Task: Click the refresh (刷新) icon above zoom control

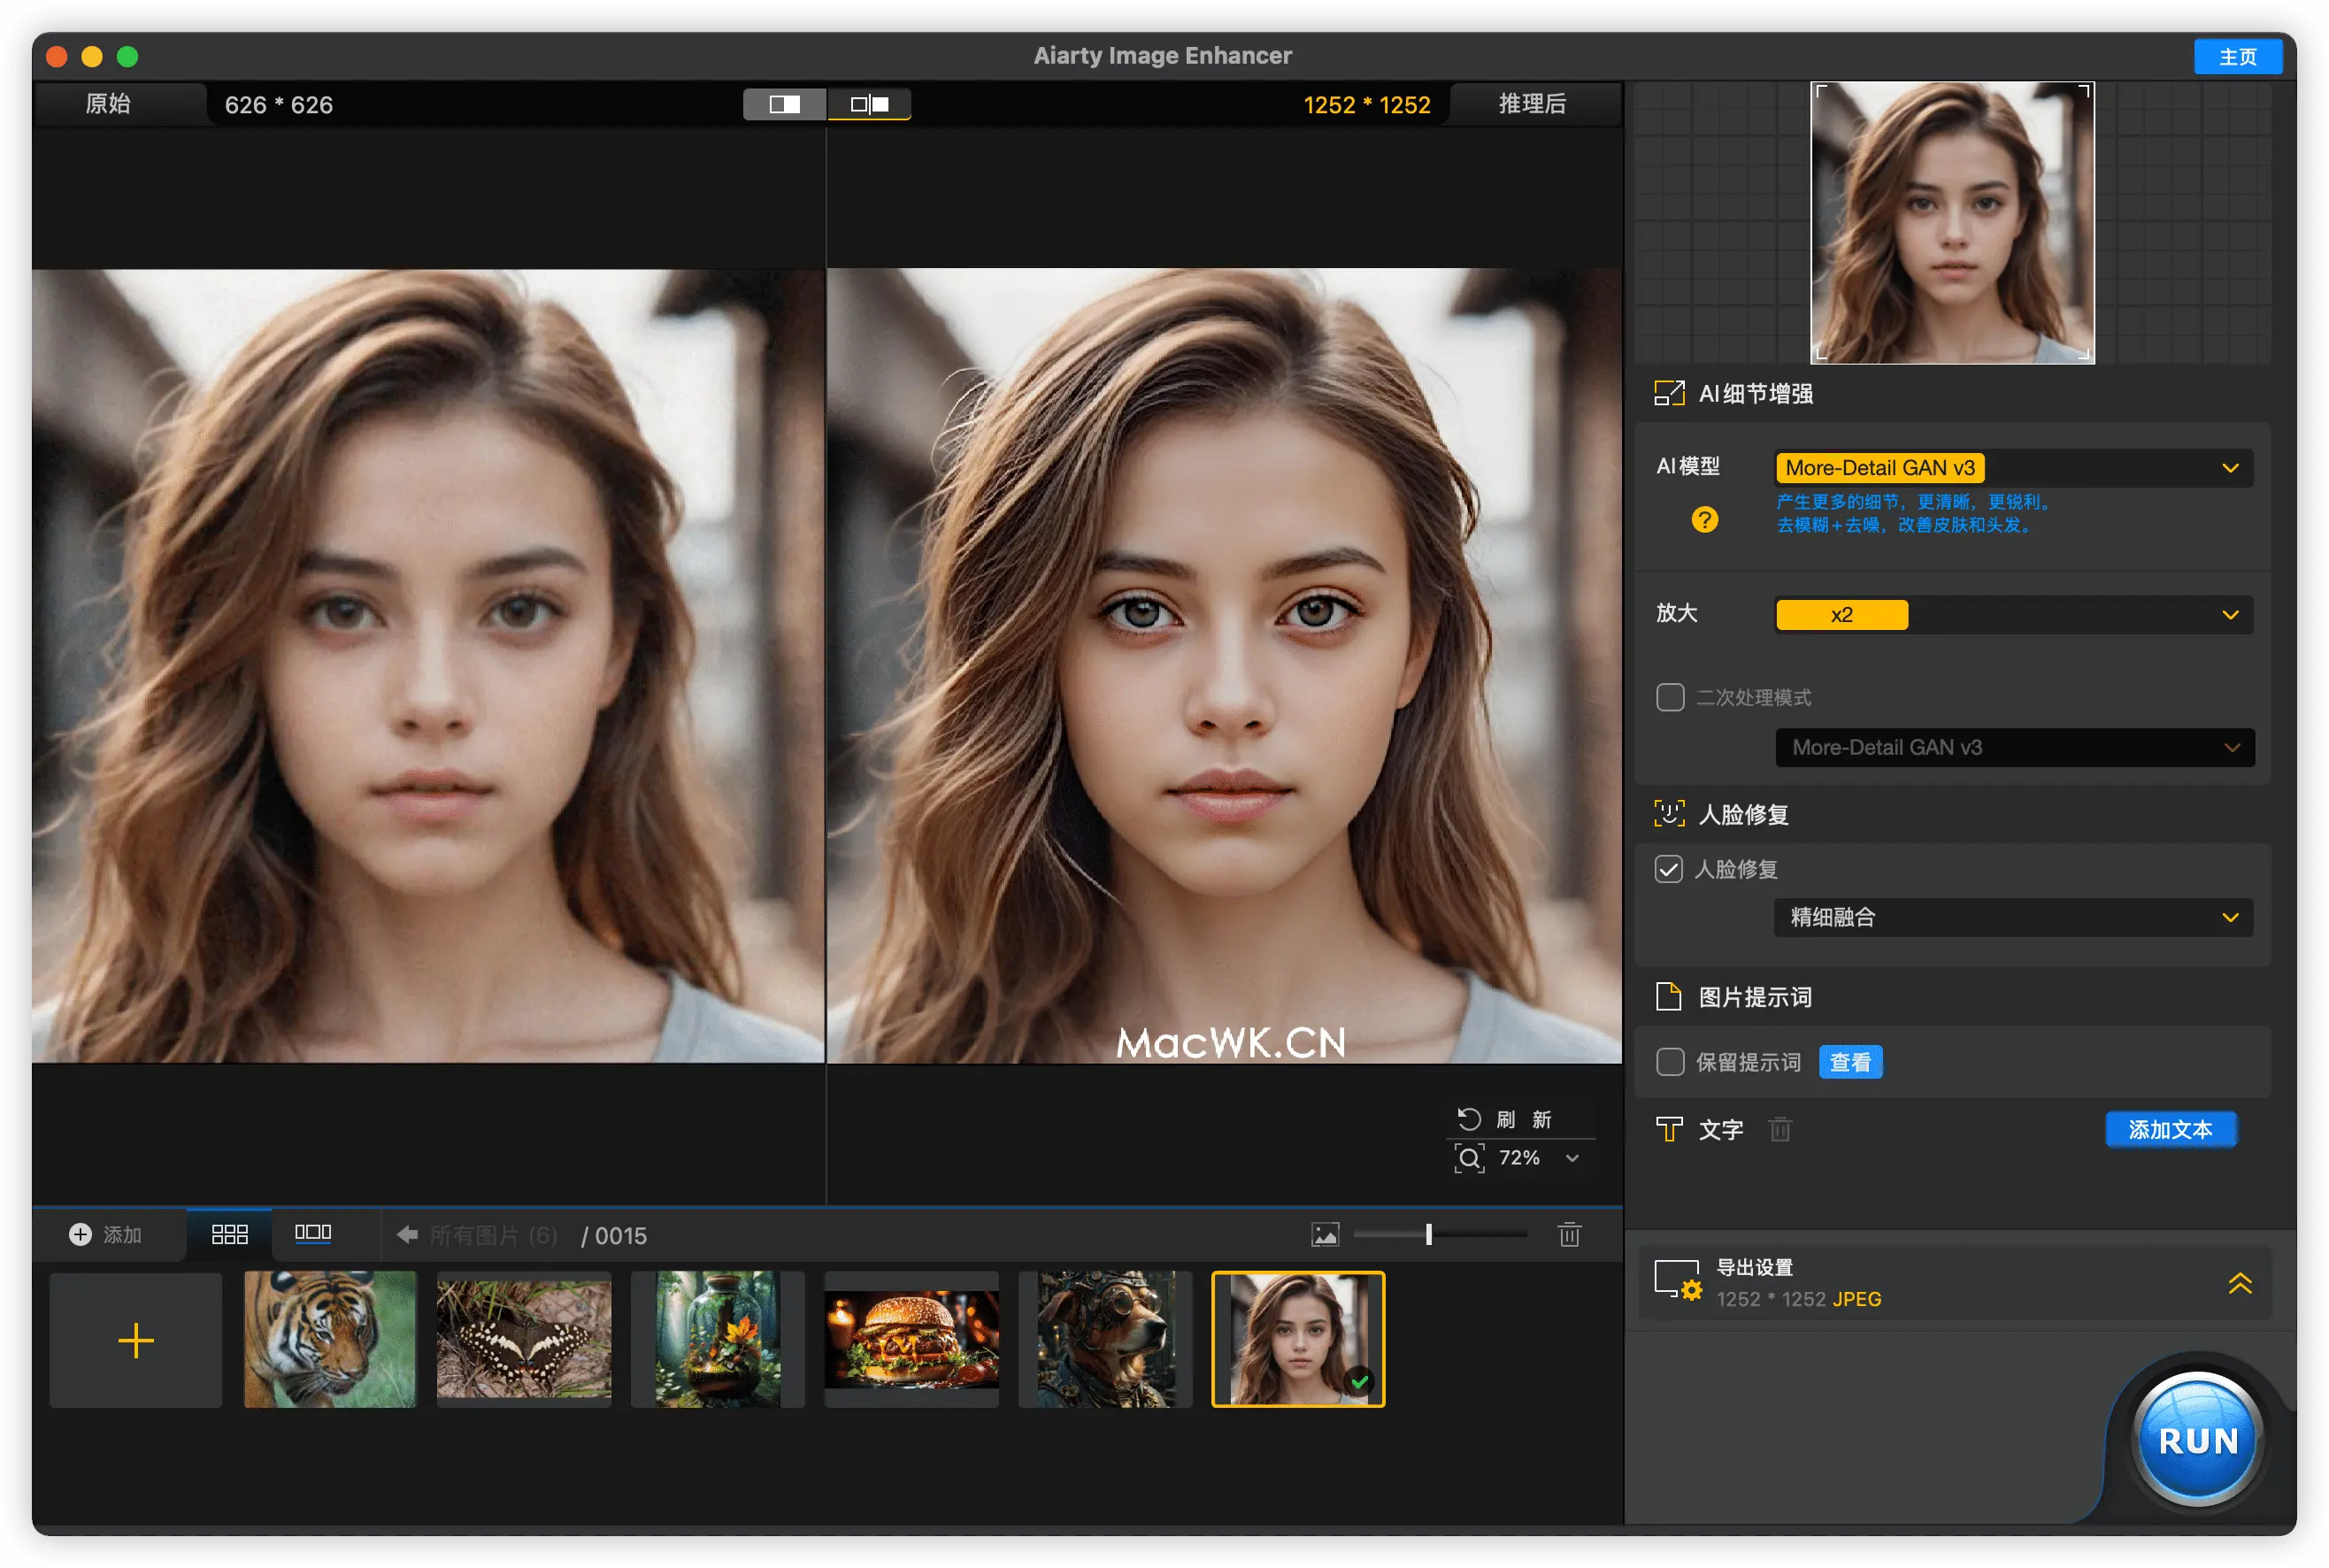Action: (x=1469, y=1119)
